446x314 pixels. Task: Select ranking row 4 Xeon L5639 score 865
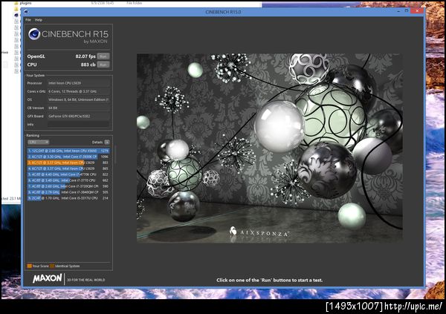pyautogui.click(x=68, y=169)
